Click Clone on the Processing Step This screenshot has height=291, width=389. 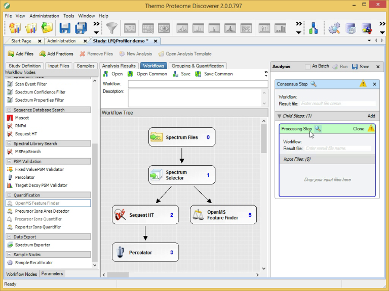358,129
